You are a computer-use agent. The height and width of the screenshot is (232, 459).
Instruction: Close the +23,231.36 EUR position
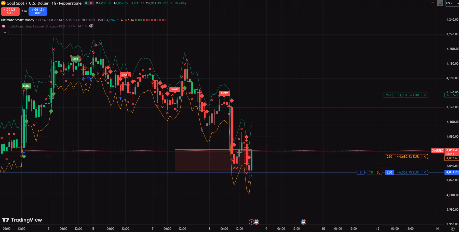[425, 95]
